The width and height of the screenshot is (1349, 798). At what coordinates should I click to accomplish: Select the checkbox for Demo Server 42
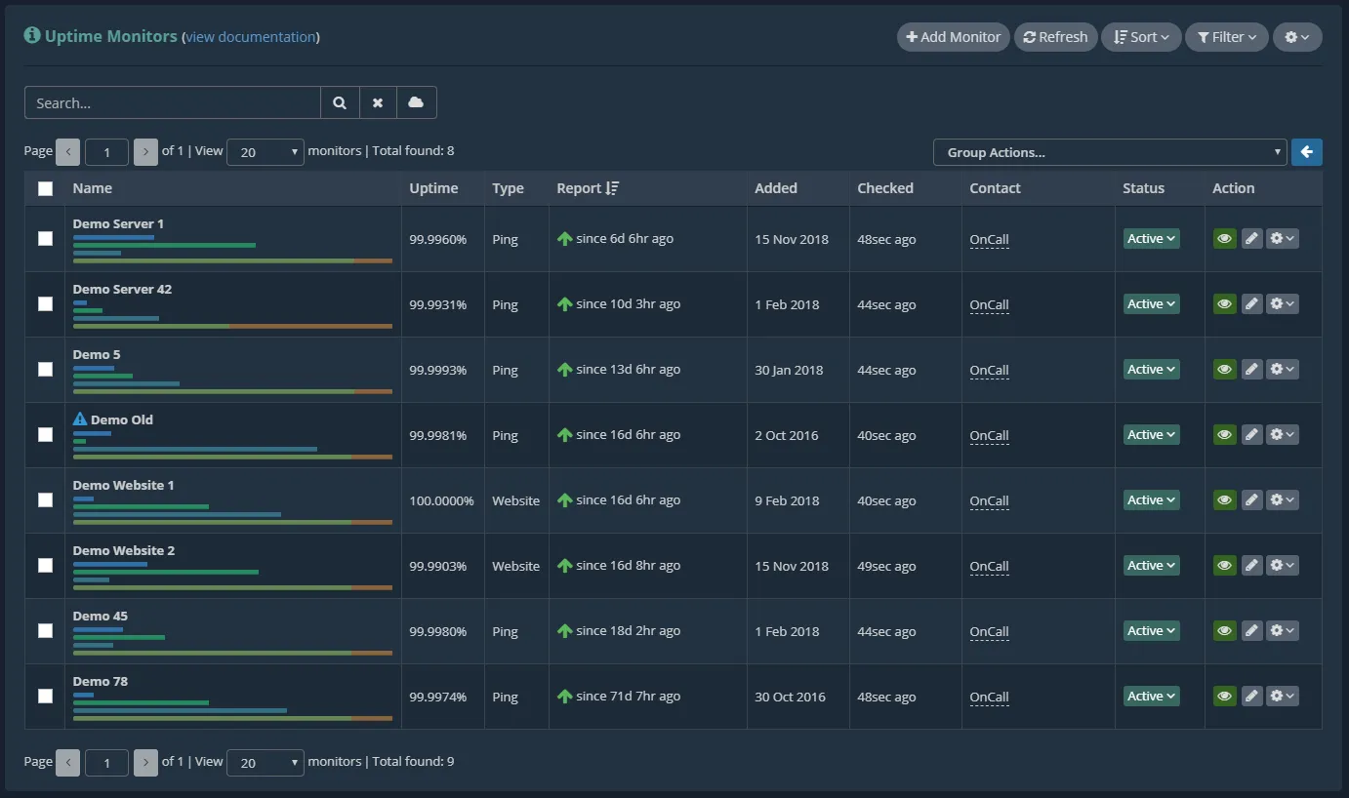45,303
